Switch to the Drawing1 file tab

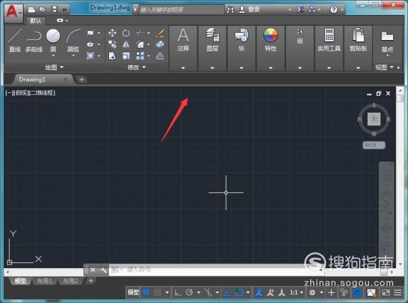pos(32,79)
